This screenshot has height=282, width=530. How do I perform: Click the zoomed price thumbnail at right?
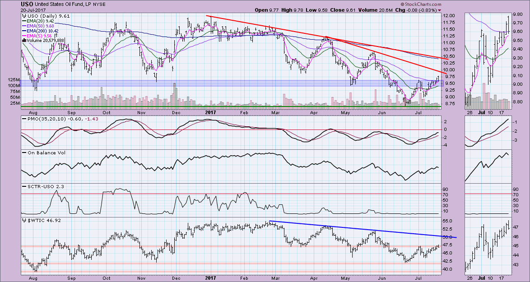488,61
